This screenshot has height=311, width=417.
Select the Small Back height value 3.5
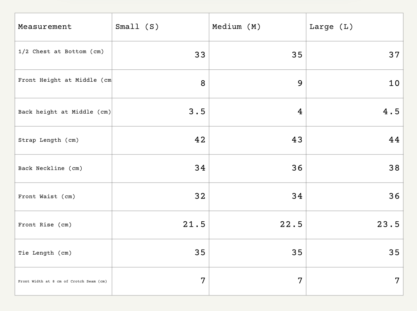pyautogui.click(x=197, y=112)
